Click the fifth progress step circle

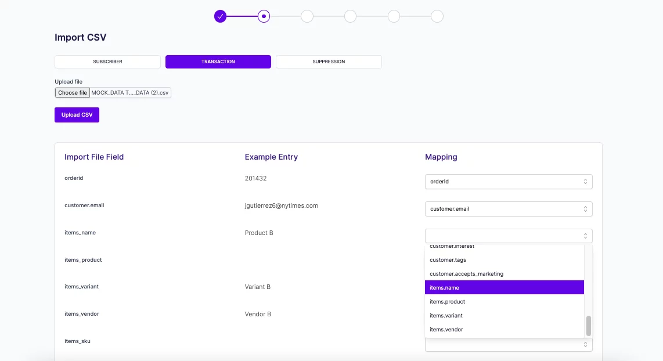[394, 16]
